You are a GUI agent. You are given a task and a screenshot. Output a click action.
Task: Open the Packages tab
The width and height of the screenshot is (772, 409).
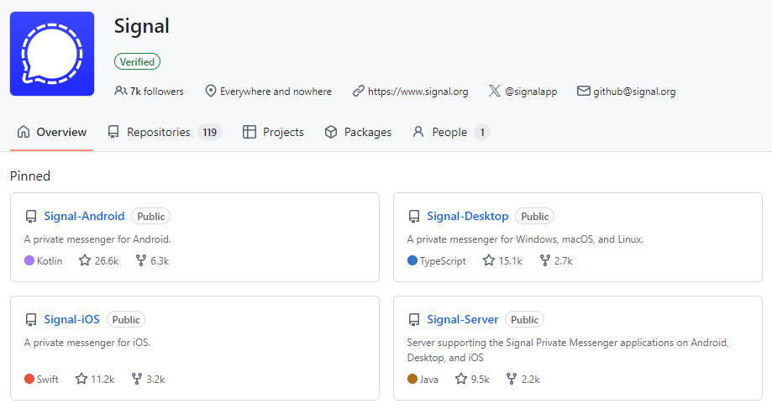358,132
